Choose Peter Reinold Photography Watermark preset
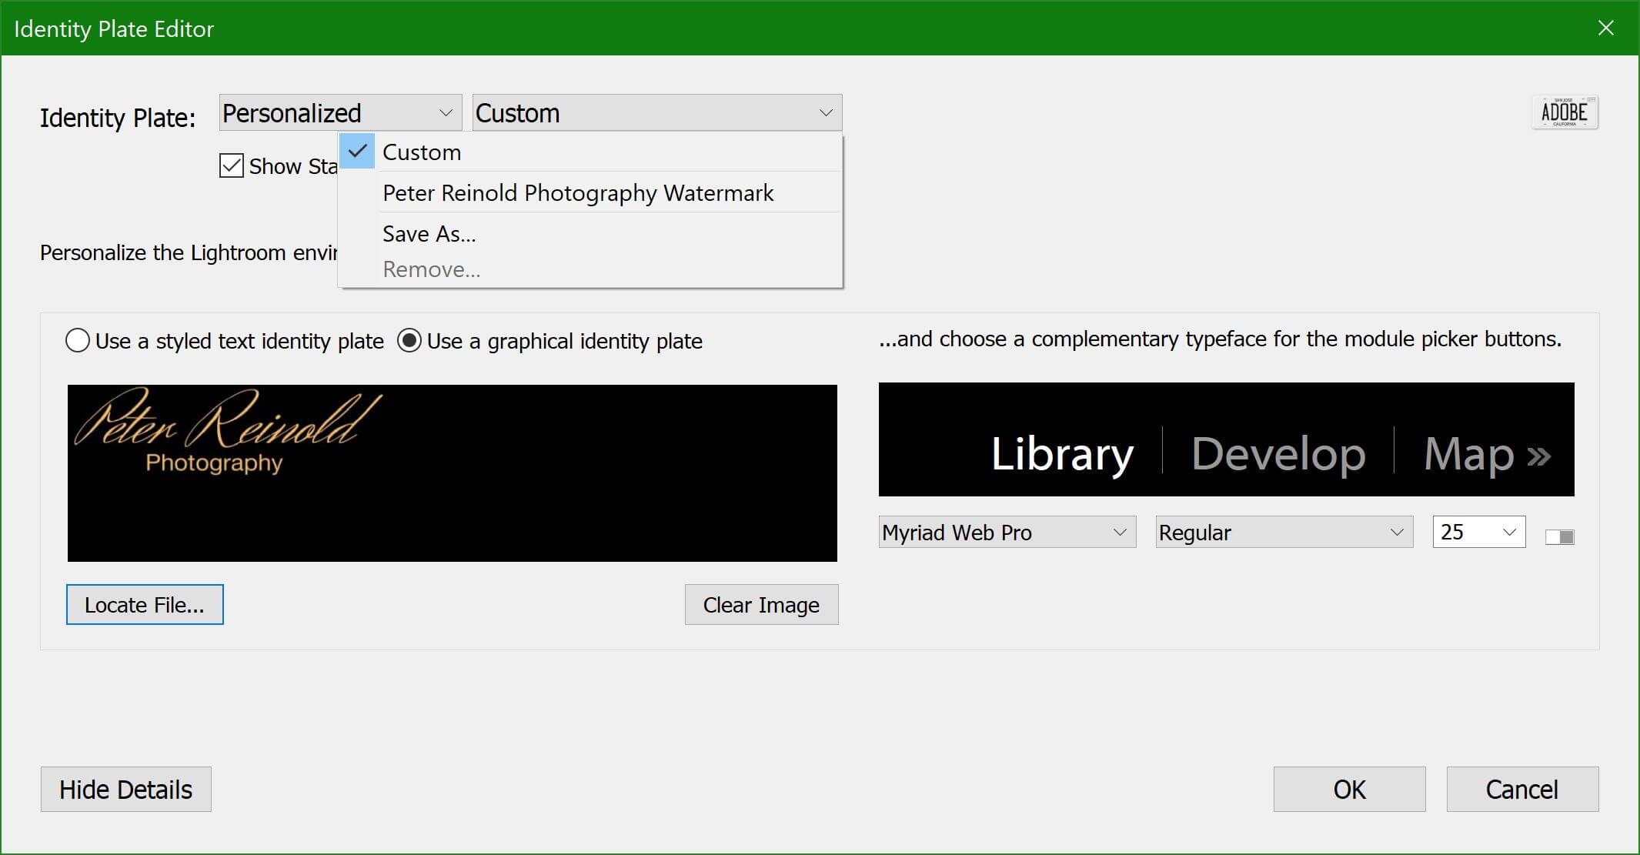This screenshot has height=855, width=1640. tap(577, 193)
